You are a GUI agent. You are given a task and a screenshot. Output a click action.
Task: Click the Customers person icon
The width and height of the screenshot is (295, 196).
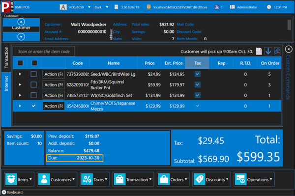44,179
